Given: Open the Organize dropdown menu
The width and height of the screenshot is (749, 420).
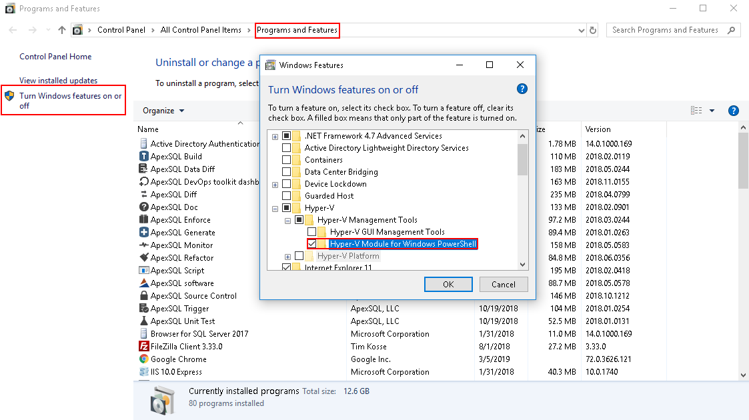Looking at the screenshot, I should coord(163,111).
